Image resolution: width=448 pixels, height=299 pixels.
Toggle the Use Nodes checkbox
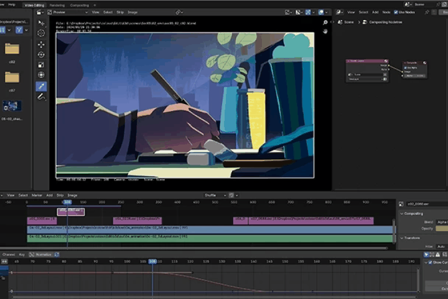coord(396,12)
